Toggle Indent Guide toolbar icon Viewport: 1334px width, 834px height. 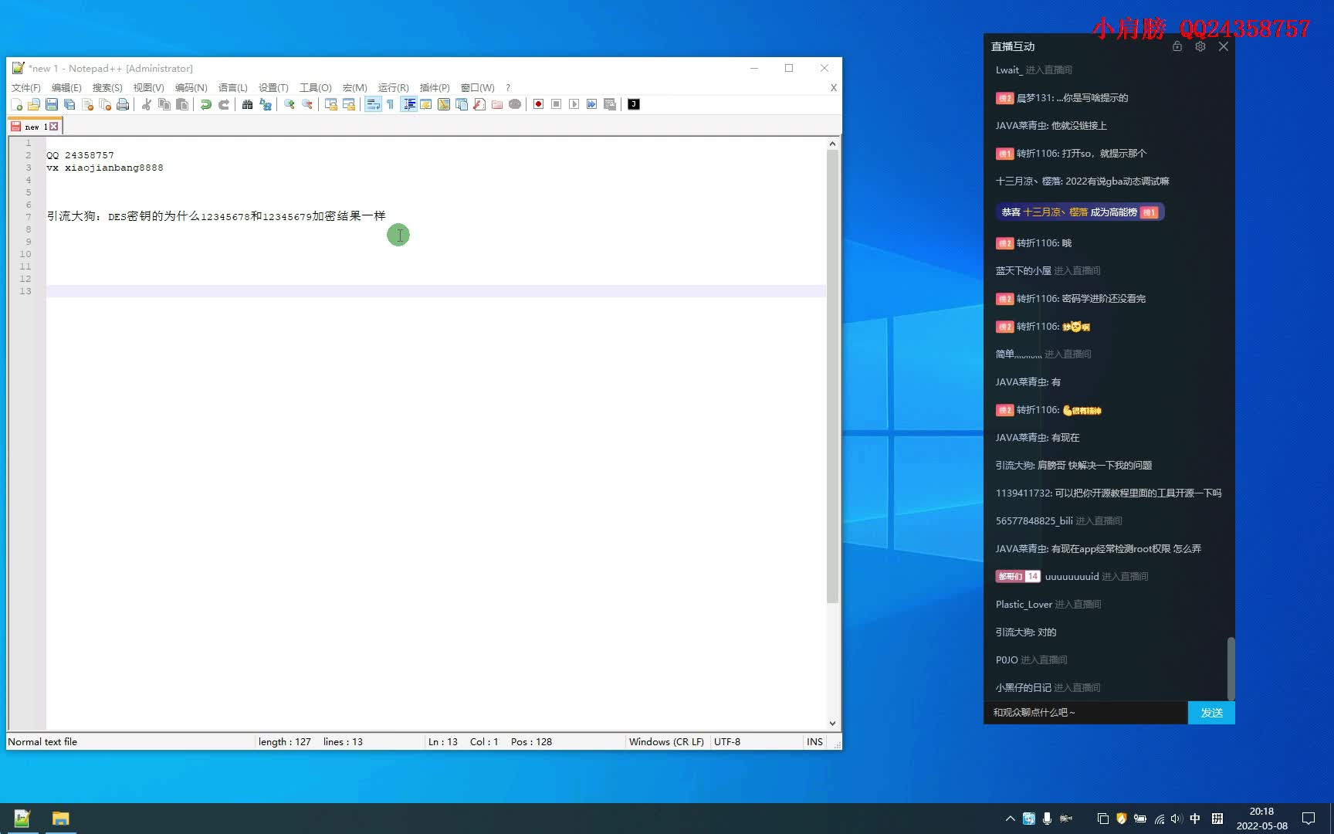coord(408,104)
